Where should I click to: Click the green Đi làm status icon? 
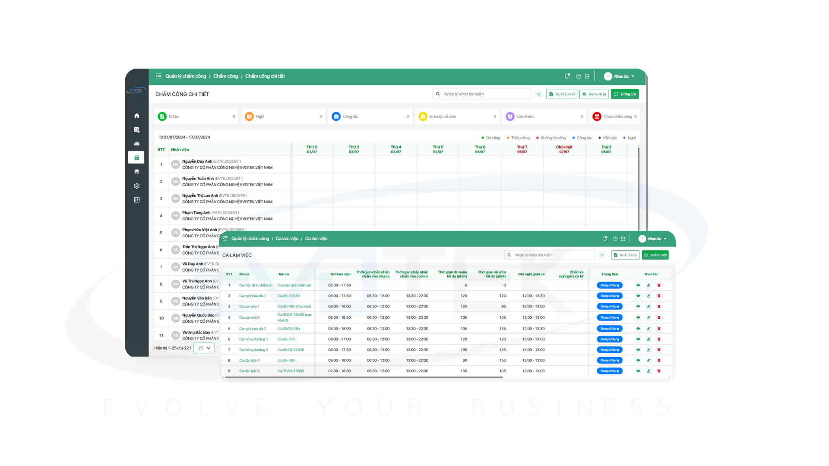tap(162, 116)
